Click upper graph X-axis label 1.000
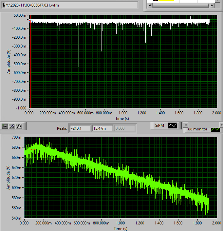The image size is (223, 231). pyautogui.click(x=123, y=113)
